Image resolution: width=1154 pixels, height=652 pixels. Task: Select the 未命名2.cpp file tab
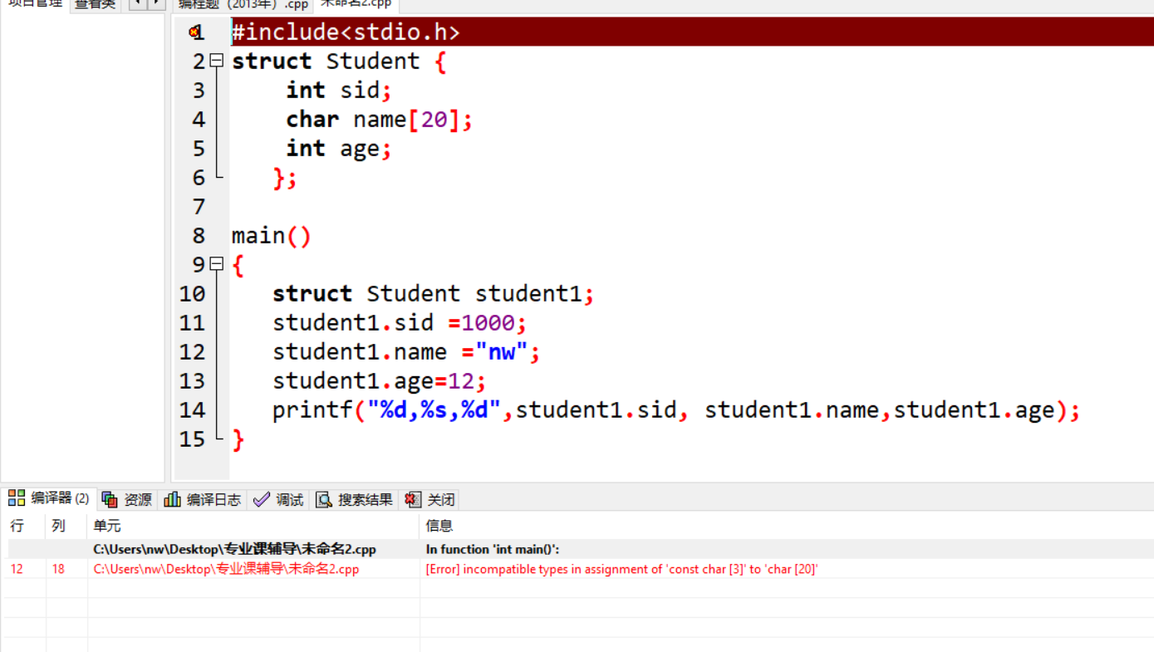pos(356,4)
